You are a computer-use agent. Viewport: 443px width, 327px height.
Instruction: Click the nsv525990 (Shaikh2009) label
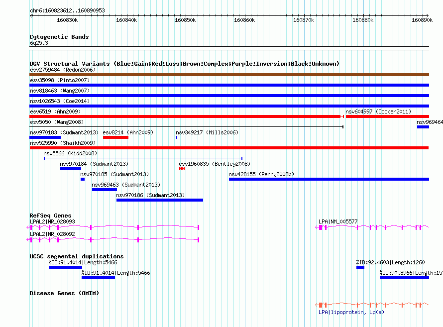point(63,143)
